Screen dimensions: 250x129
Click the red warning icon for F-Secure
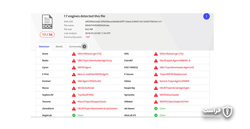coord(156,75)
